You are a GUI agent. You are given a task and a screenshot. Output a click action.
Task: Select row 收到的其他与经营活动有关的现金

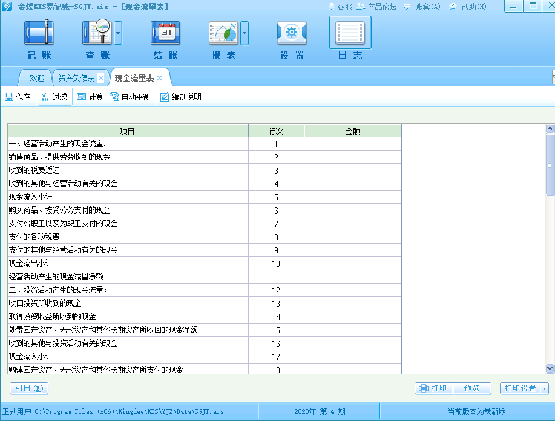205,184
